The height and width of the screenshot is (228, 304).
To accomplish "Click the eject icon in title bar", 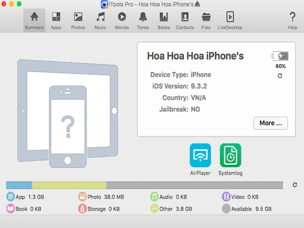I will tap(197, 4).
